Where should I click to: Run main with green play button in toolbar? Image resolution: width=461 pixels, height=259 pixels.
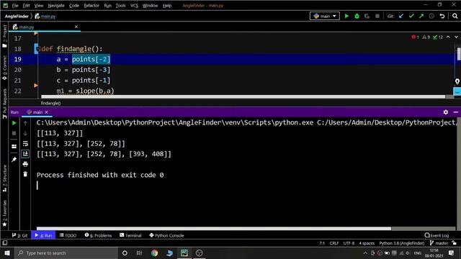click(x=346, y=16)
